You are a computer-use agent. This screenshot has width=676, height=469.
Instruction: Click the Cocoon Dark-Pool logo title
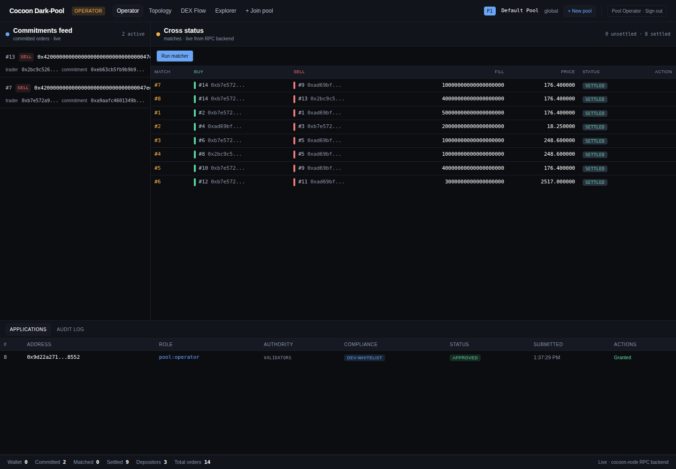tap(37, 11)
